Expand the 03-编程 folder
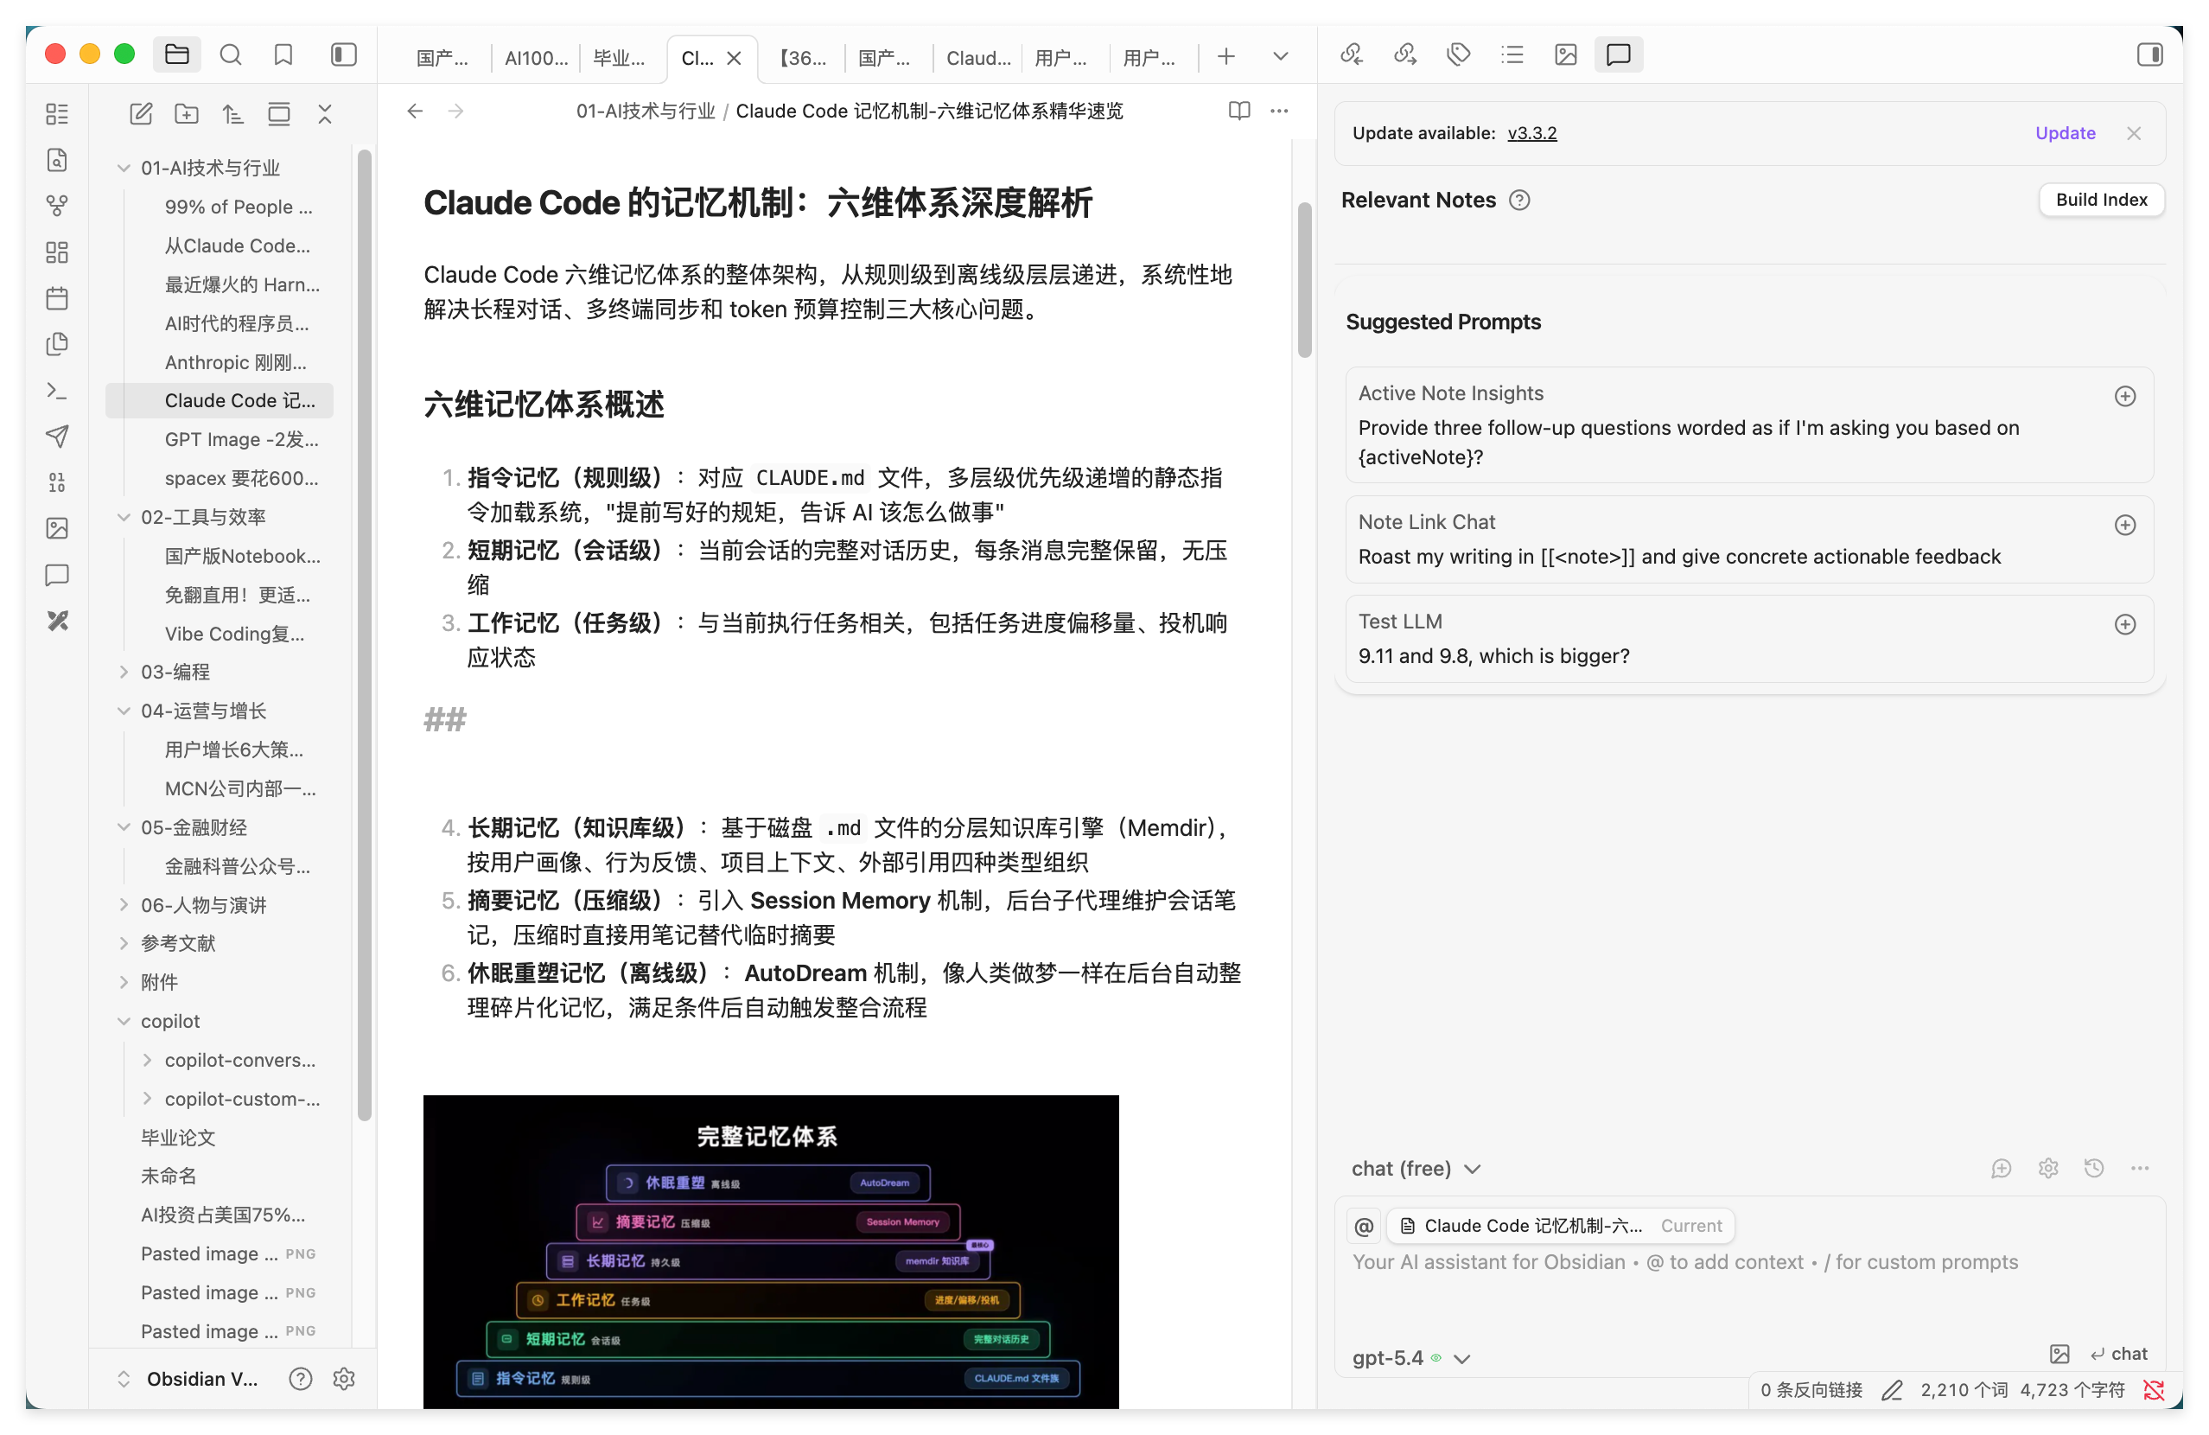 pyautogui.click(x=124, y=671)
